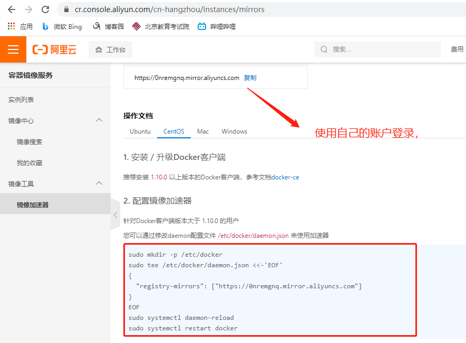Click the /etc/docker/daemon.json path text
466x343 pixels.
pos(253,236)
